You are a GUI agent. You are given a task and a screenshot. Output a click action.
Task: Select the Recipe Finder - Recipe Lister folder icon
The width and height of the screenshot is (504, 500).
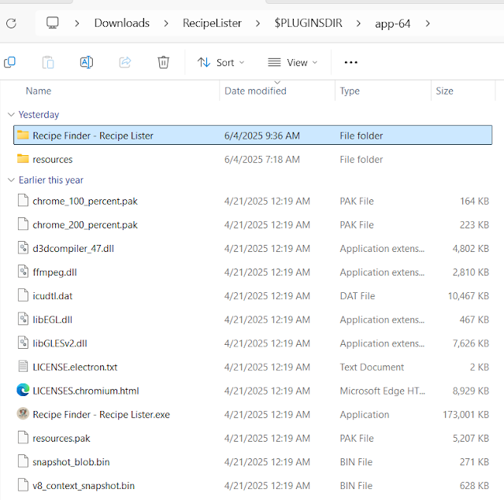23,135
